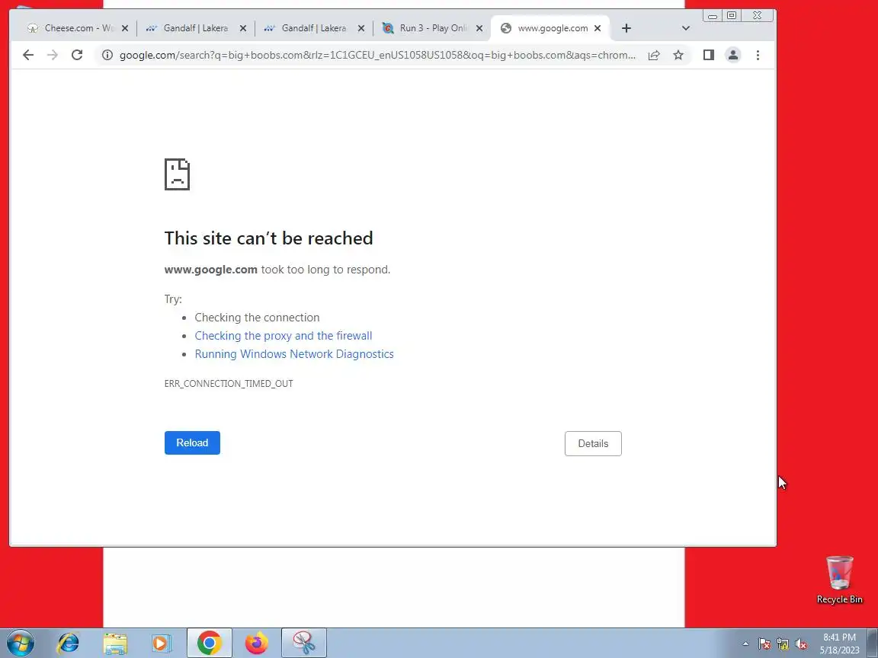Click the forward navigation arrow
Image resolution: width=878 pixels, height=658 pixels.
pos(53,55)
